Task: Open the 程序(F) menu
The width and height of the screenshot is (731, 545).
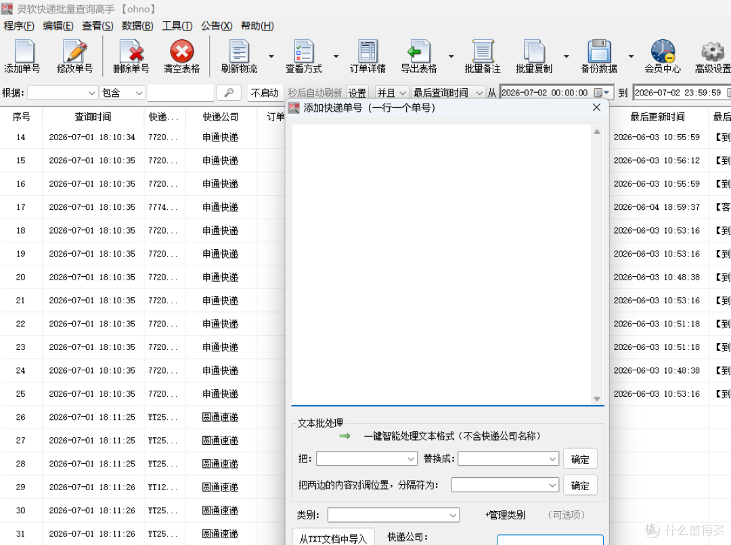Action: pos(19,26)
